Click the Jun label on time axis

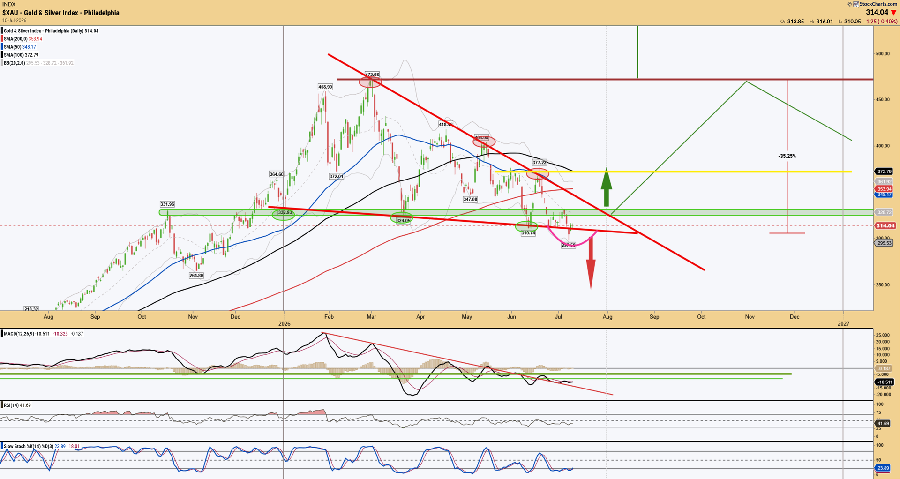pyautogui.click(x=511, y=317)
